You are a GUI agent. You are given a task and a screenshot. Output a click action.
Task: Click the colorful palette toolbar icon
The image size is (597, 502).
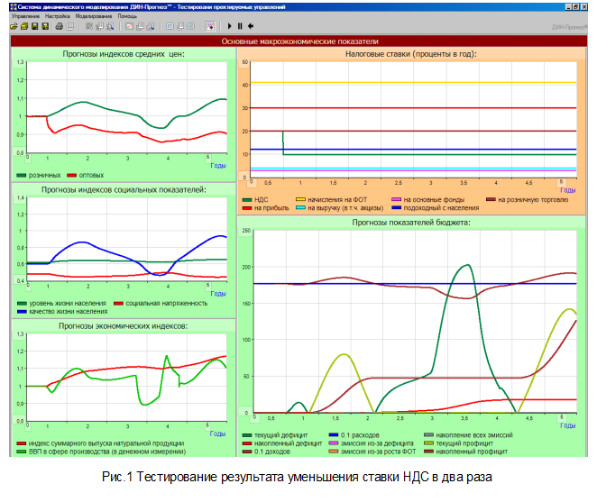[x=210, y=26]
